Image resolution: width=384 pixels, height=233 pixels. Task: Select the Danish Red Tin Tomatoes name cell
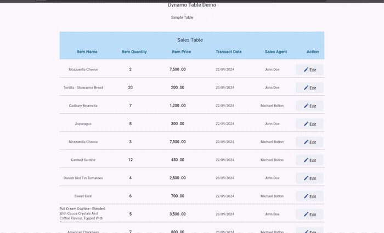83,178
